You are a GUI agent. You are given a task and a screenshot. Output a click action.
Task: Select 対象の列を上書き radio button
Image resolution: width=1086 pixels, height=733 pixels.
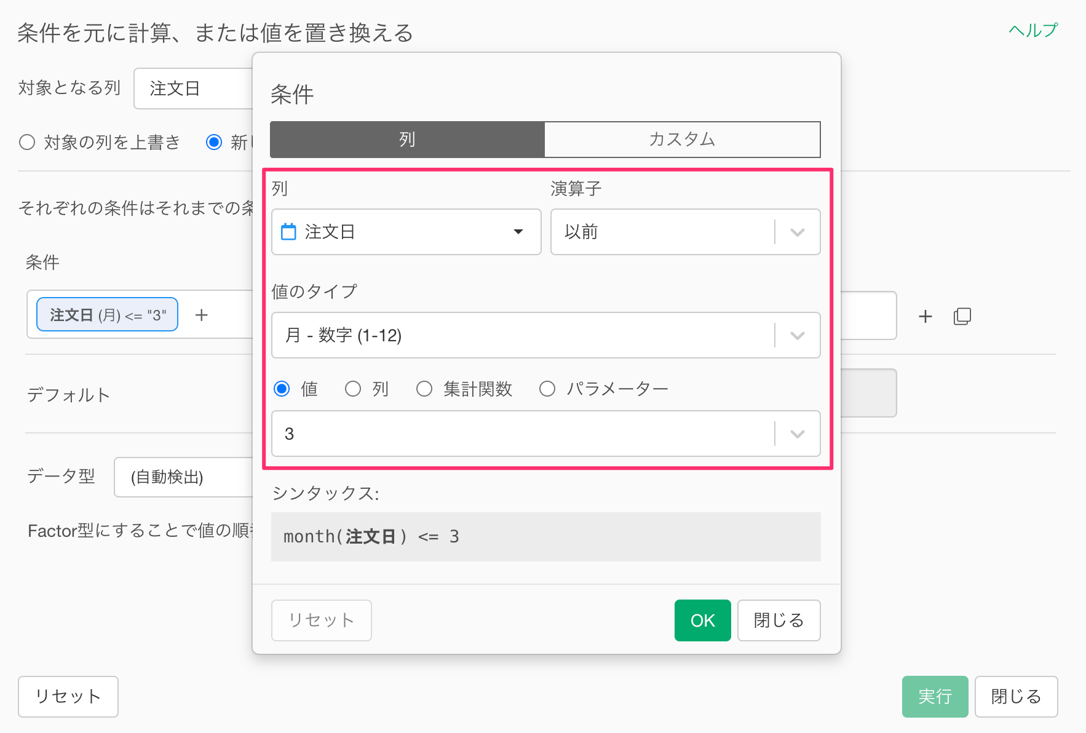[27, 143]
